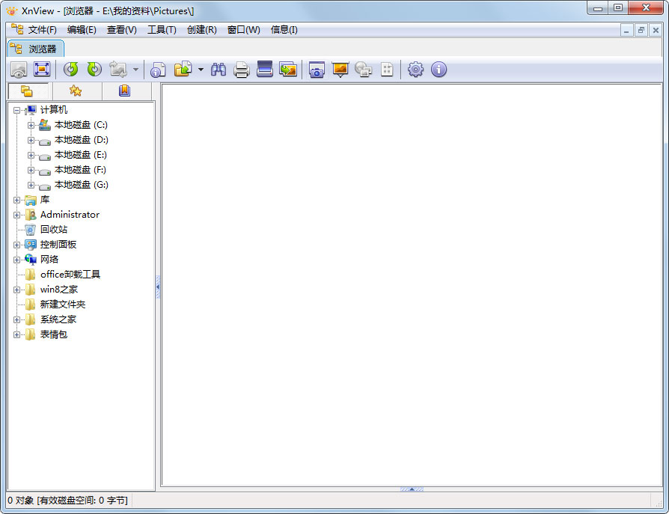Expand 本地磁盘 (D:) tree node
Screen dimensions: 669x514
pyautogui.click(x=31, y=140)
